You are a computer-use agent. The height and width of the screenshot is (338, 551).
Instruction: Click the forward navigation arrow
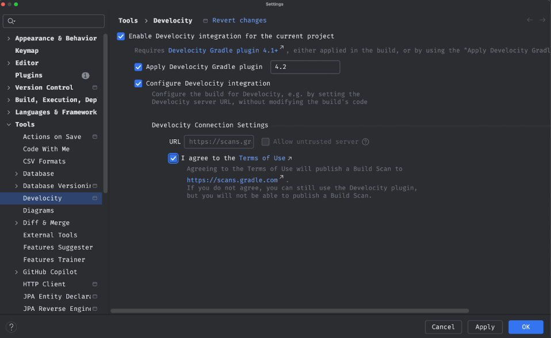click(x=542, y=20)
